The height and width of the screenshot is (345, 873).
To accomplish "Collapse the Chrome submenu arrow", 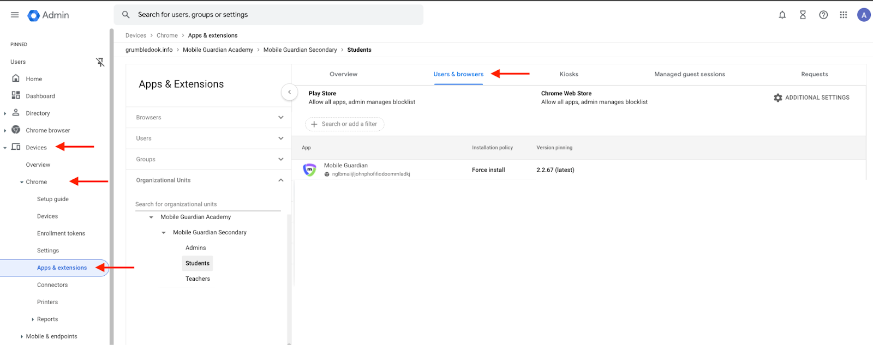I will (22, 182).
